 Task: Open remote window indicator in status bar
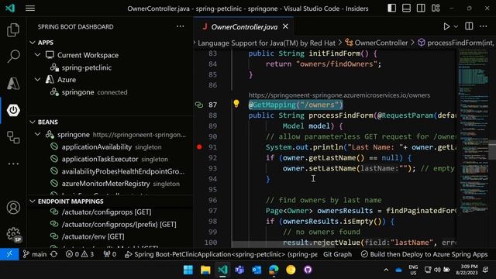coord(9,254)
